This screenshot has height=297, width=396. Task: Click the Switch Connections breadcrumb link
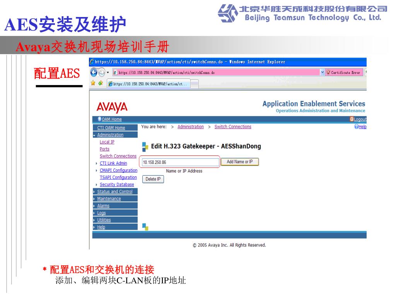click(x=233, y=126)
